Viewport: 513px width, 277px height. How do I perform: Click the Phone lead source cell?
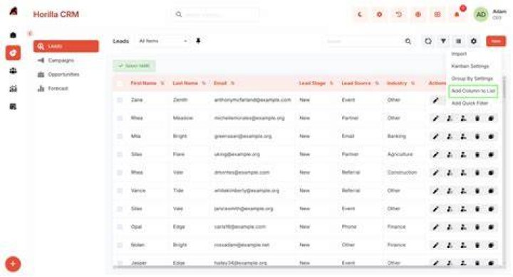[x=348, y=227]
